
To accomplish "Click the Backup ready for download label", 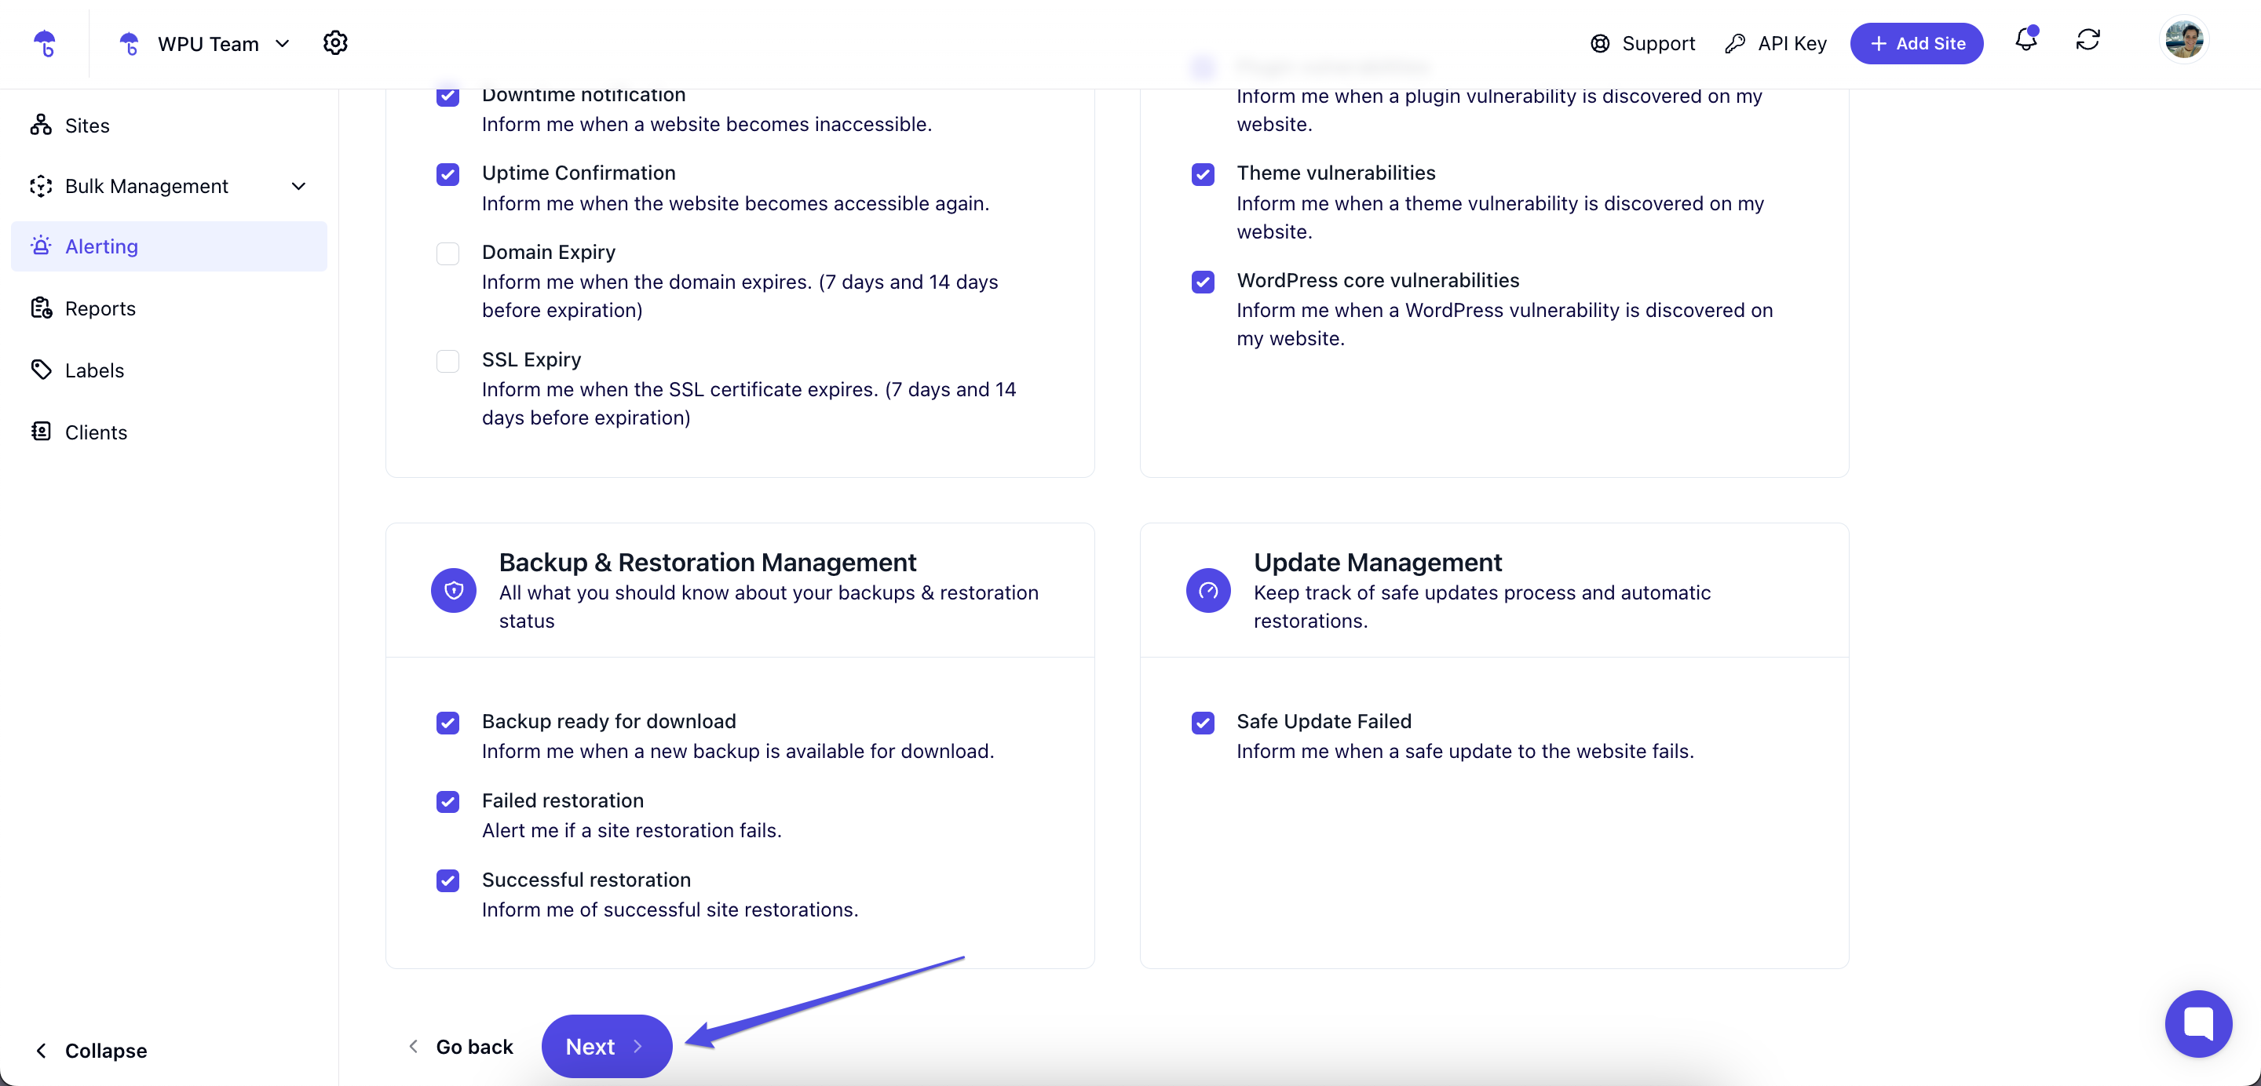I will pyautogui.click(x=608, y=721).
